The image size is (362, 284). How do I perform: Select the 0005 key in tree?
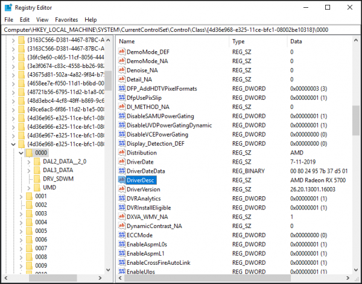pos(40,230)
